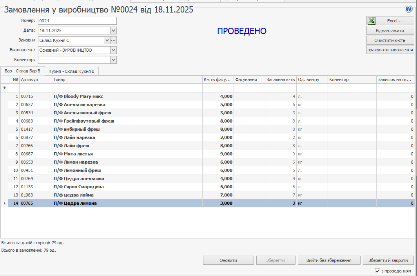This screenshot has height=276, width=417.
Task: Select the 'Бар - Склад Бар В' tab
Action: [x=22, y=71]
